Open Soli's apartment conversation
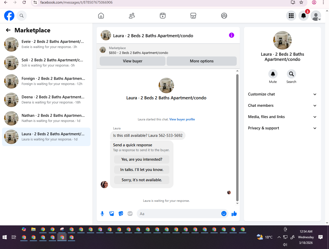This screenshot has width=329, height=249. coord(46,63)
